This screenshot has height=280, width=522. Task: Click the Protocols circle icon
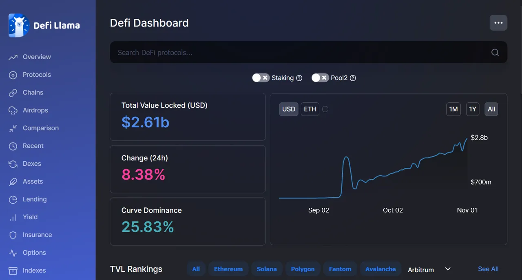pyautogui.click(x=13, y=75)
